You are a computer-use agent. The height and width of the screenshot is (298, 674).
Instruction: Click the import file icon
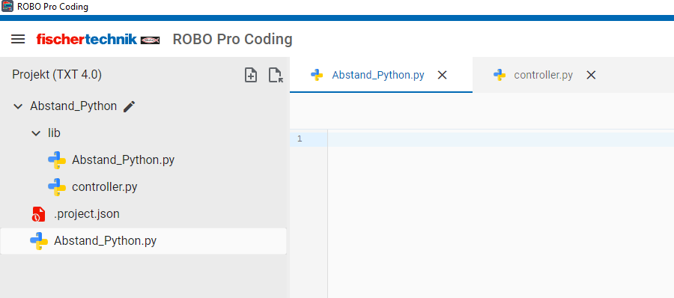(x=276, y=76)
